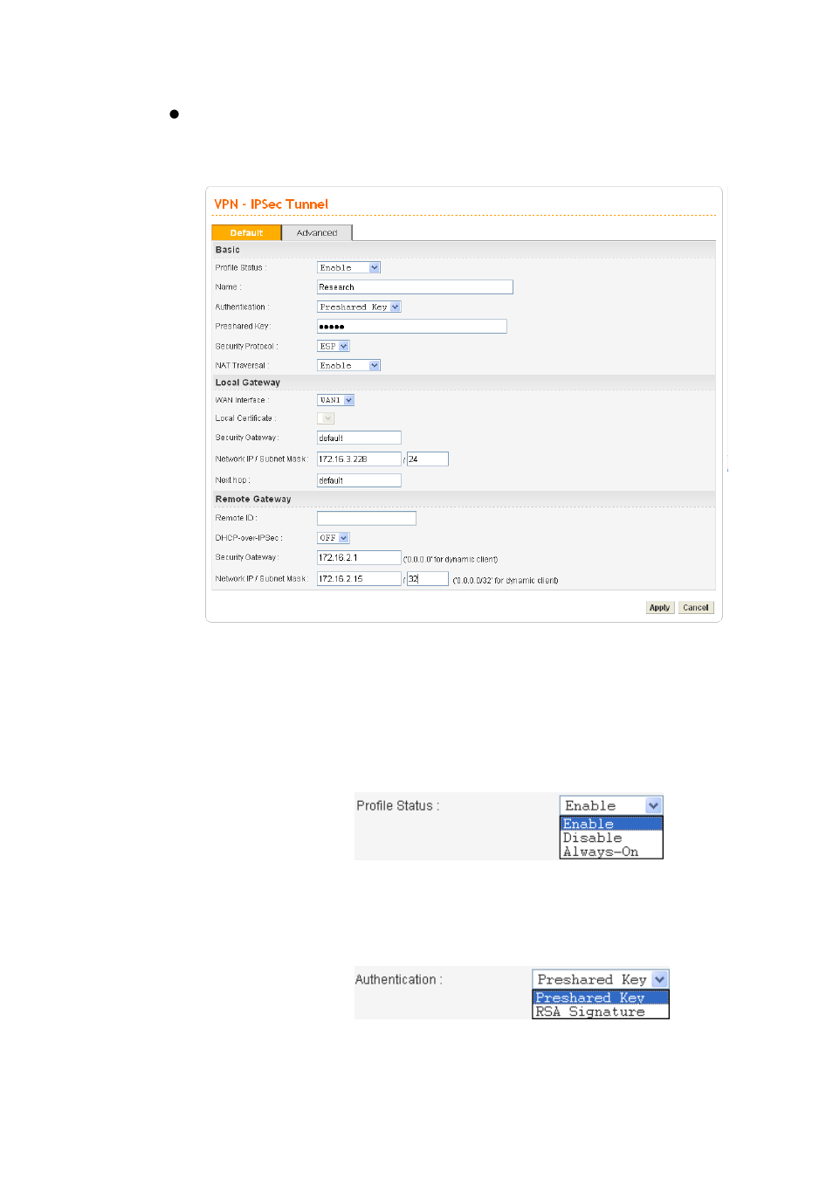Click the Remote ID input field

[x=367, y=518]
